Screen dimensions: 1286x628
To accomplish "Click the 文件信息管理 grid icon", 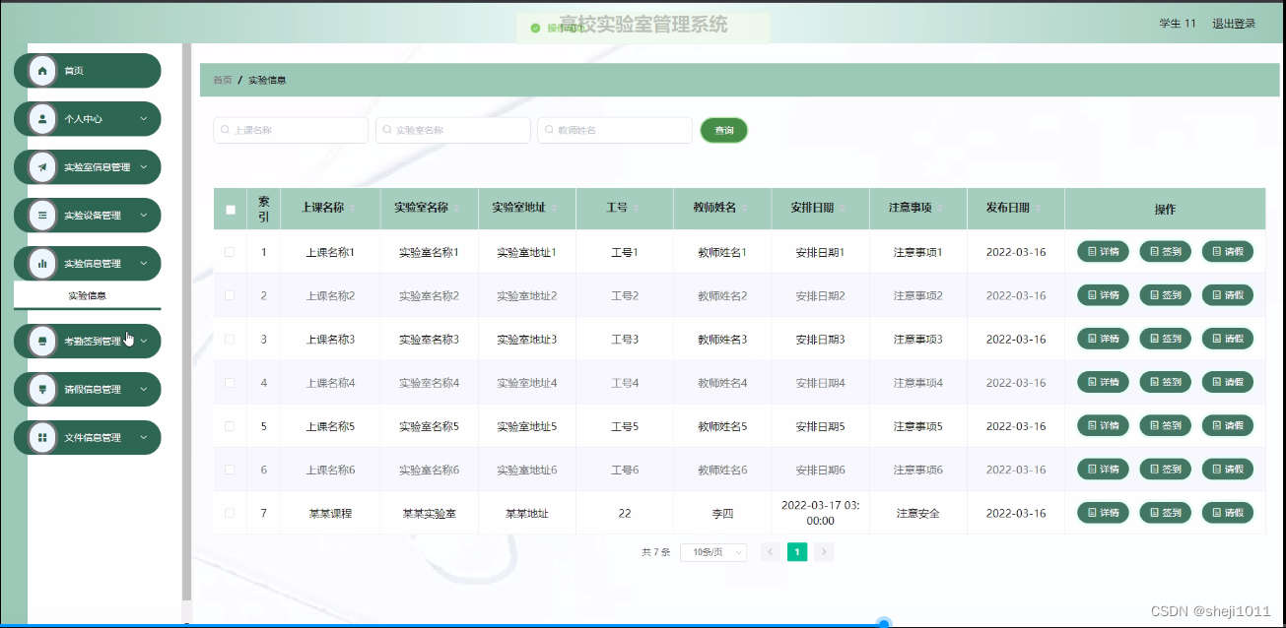I will [x=40, y=437].
